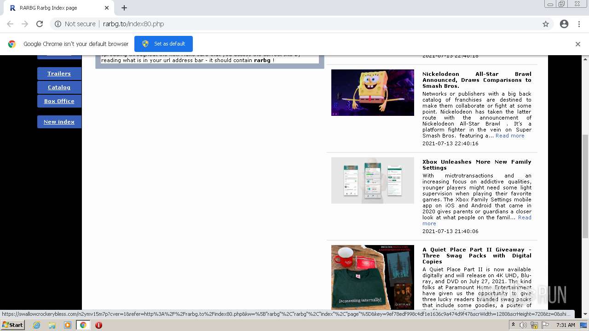The image size is (589, 331).
Task: Click Xbox Unleashes More New Family Settings headline
Action: tap(477, 165)
